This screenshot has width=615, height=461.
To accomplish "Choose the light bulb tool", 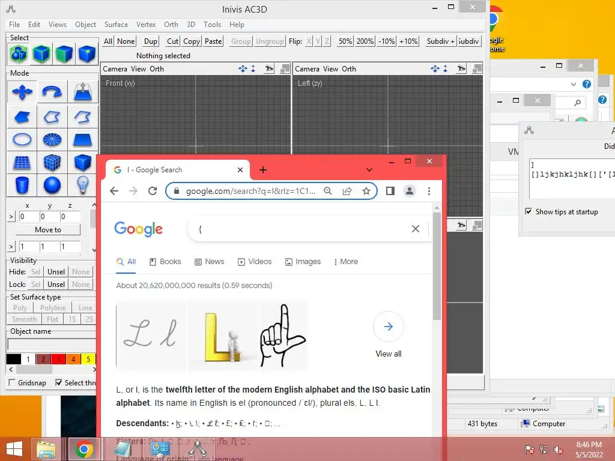I will (82, 185).
